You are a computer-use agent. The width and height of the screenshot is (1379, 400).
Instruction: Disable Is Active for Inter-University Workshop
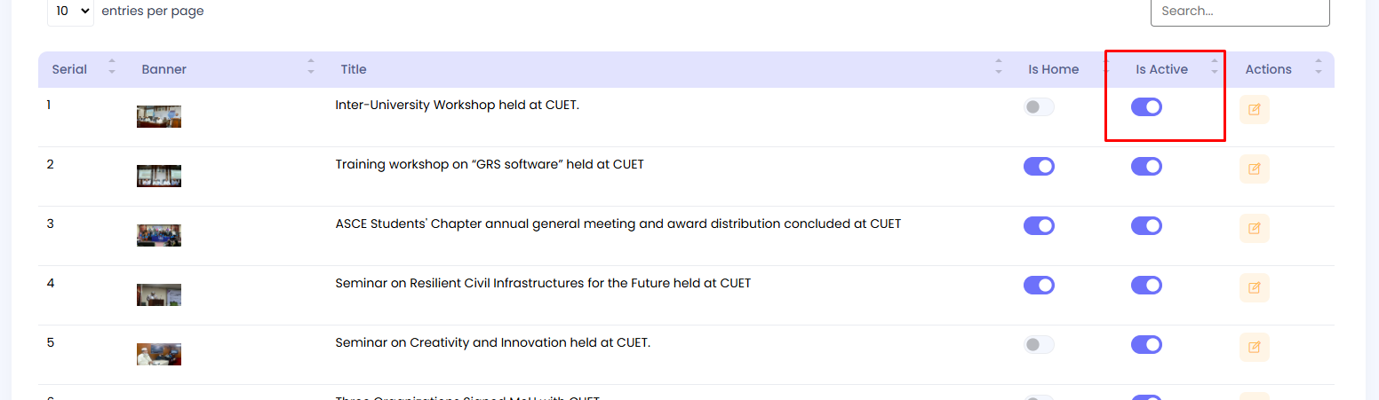[1146, 107]
